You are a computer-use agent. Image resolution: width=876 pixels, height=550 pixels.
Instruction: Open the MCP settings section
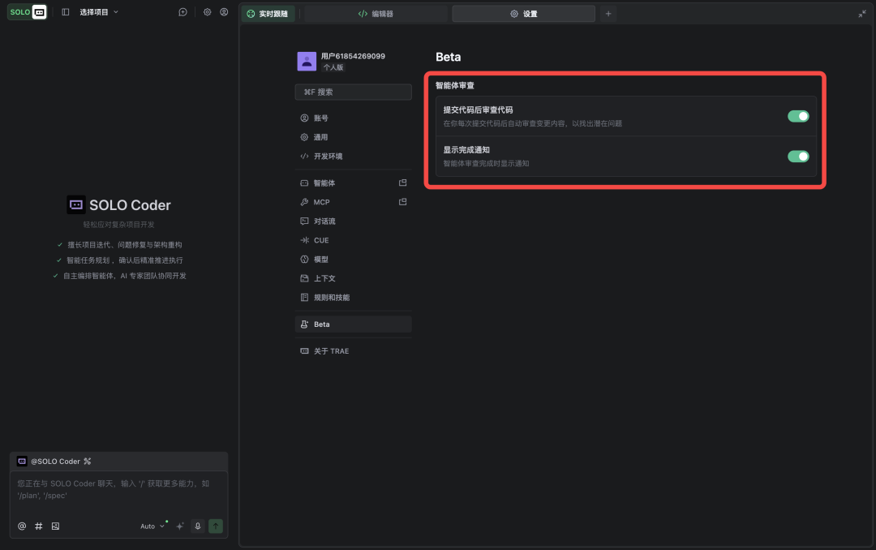tap(353, 202)
